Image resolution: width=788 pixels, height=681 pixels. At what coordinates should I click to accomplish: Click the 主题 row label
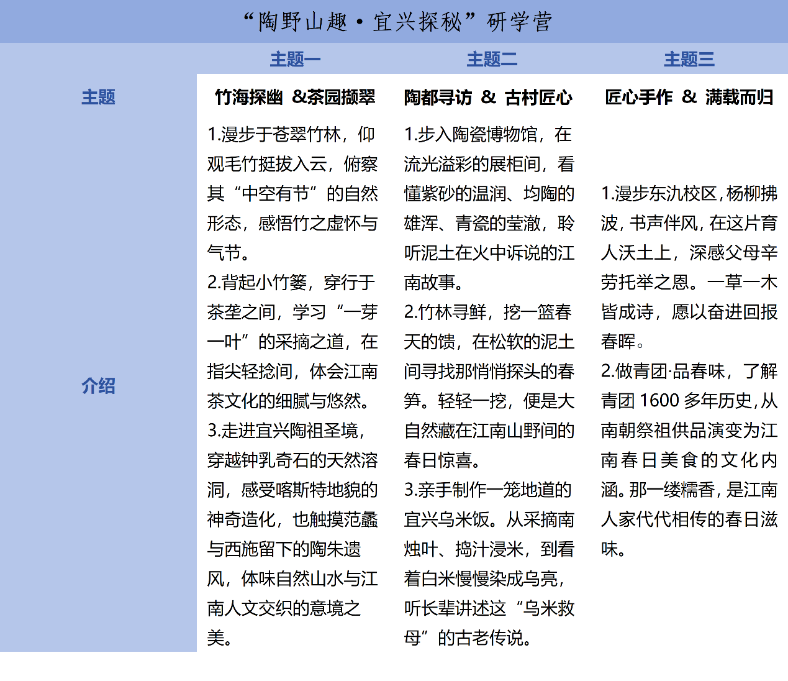[x=98, y=97]
